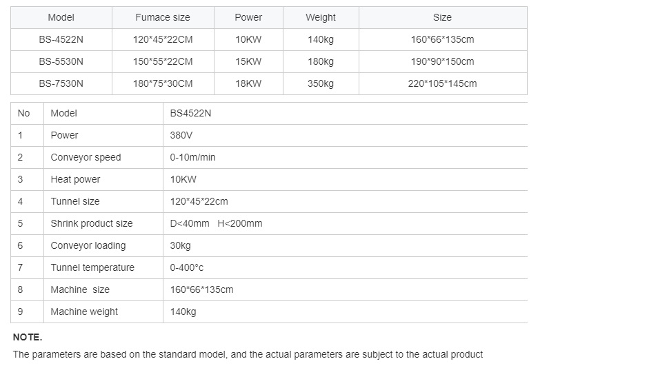Select the Tunnel temperature row label
The height and width of the screenshot is (368, 658).
click(92, 267)
